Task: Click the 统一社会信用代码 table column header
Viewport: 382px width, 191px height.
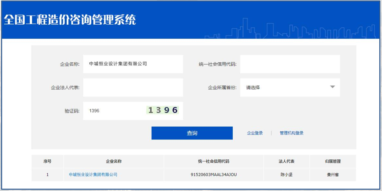Action: point(214,161)
